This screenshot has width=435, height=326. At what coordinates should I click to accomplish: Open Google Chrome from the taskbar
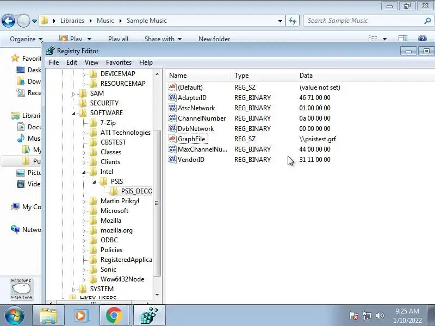tap(114, 316)
